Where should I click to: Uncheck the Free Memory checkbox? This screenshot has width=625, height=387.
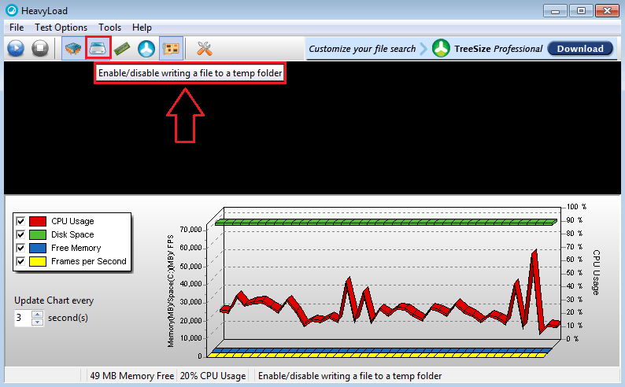[20, 248]
